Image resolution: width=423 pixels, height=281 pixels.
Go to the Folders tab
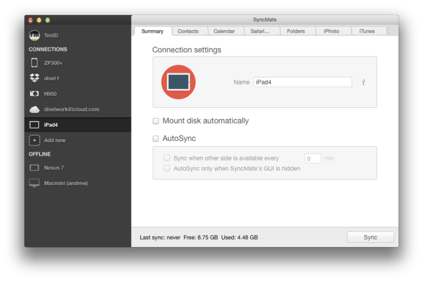tap(296, 31)
